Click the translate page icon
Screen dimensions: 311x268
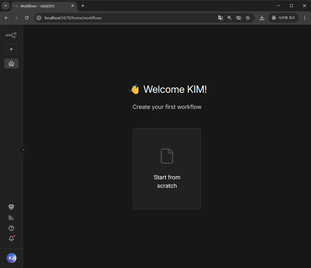tap(220, 18)
